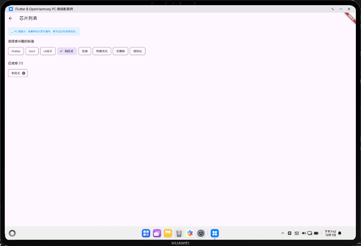Click the app icon in the title bar

click(11, 9)
